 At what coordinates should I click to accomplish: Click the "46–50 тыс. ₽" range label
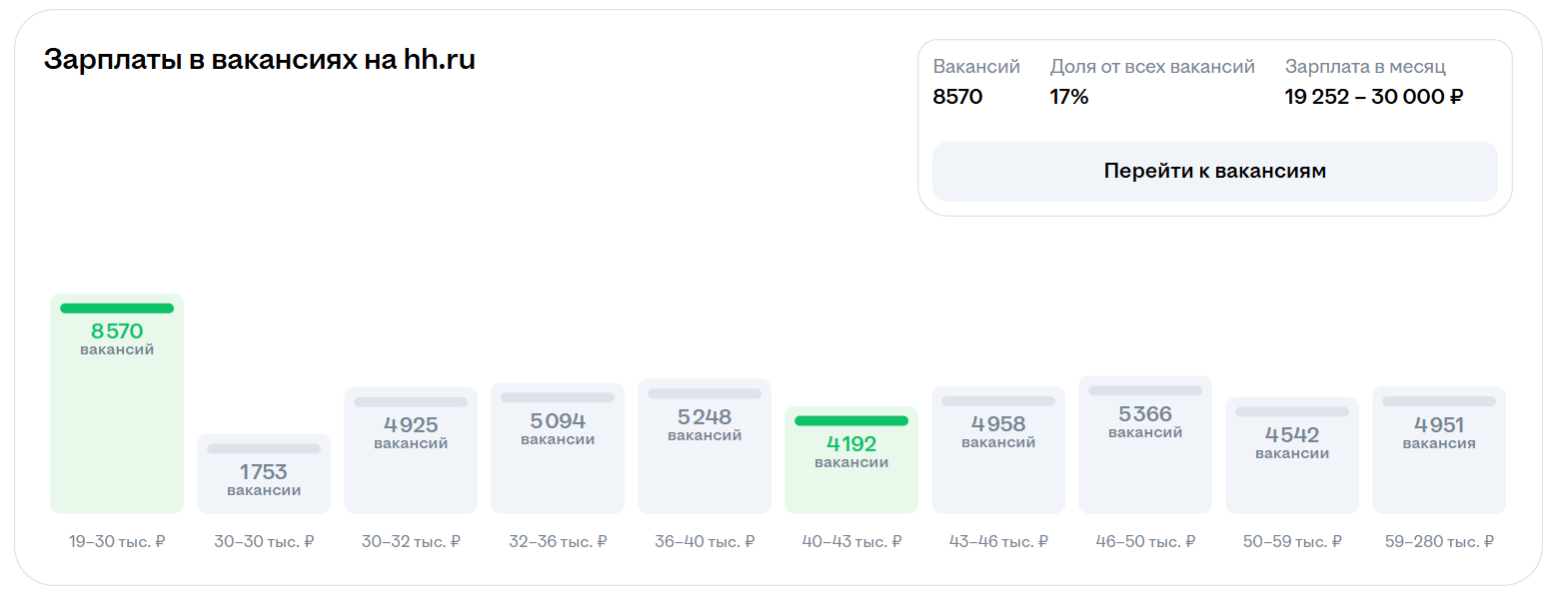pyautogui.click(x=1145, y=542)
